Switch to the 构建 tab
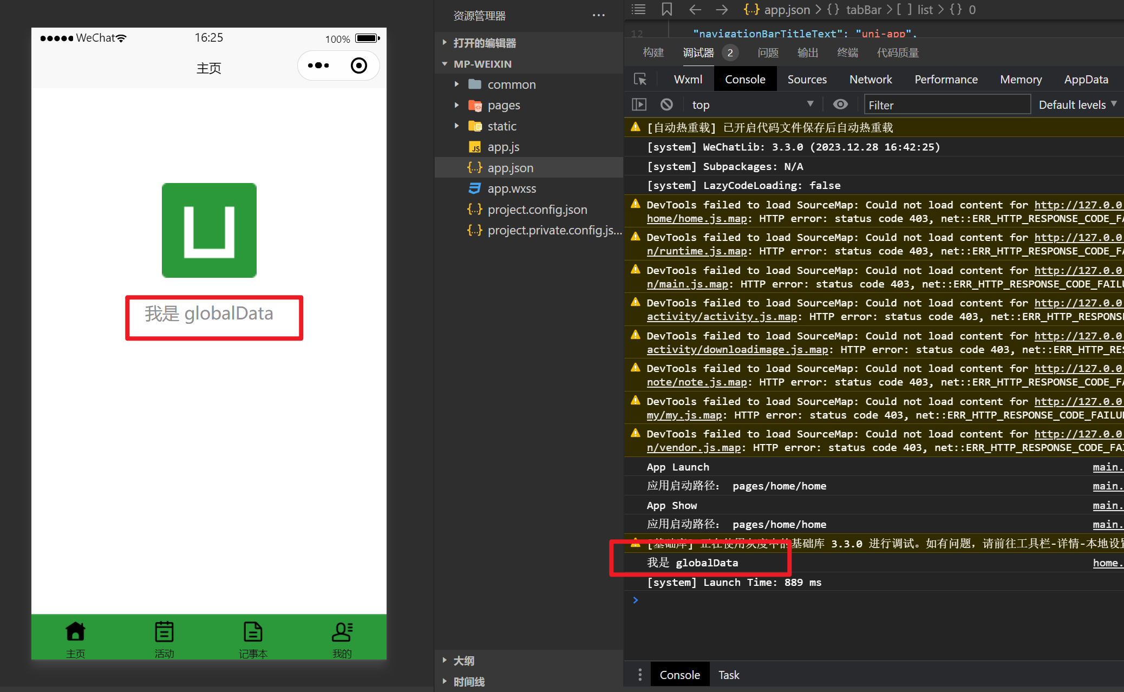The width and height of the screenshot is (1124, 692). (x=653, y=53)
